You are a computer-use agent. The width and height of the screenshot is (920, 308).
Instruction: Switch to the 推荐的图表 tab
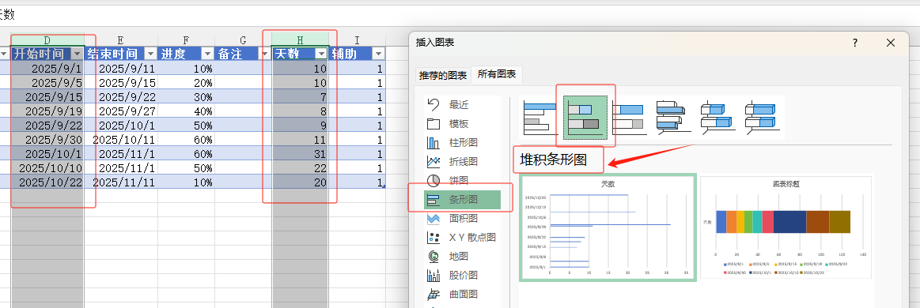click(443, 76)
